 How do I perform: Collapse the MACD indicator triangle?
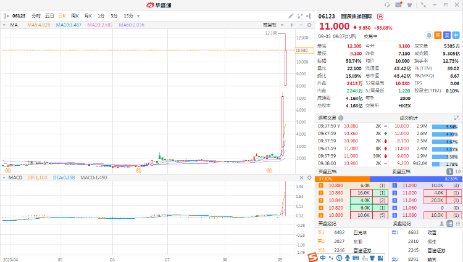(4, 178)
